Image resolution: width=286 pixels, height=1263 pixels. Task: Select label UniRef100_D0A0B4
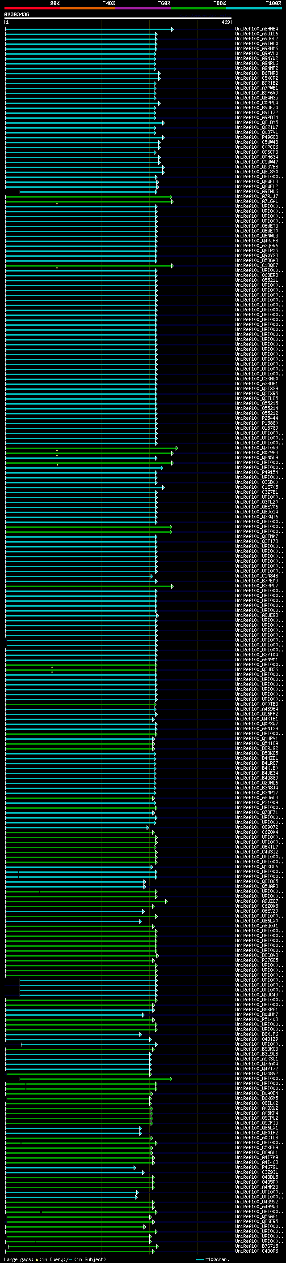[x=257, y=1093]
